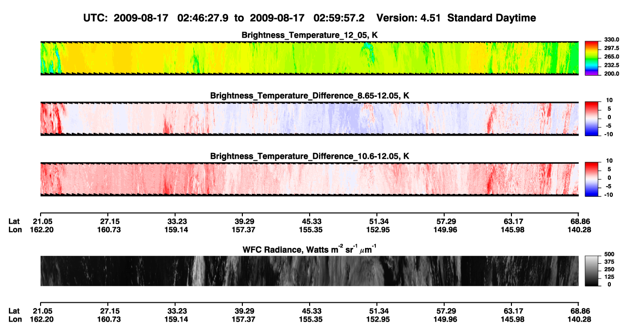Click latitude 39.29 below the 10.6-12.05 panel
The image size is (643, 330).
pos(243,221)
